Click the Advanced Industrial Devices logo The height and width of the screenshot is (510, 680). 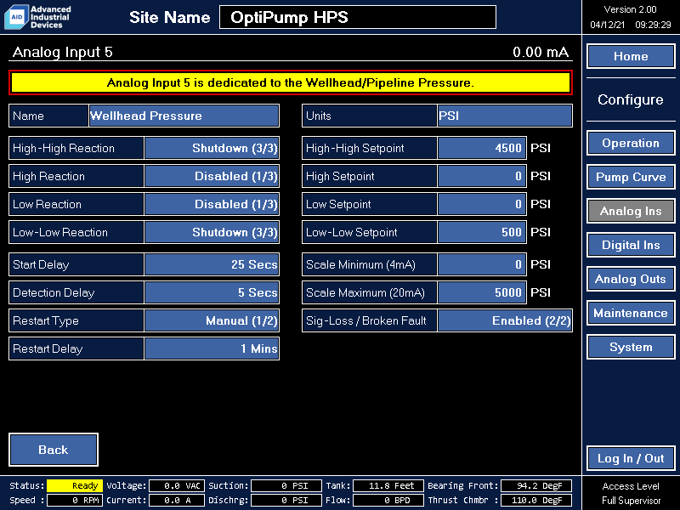click(x=37, y=17)
